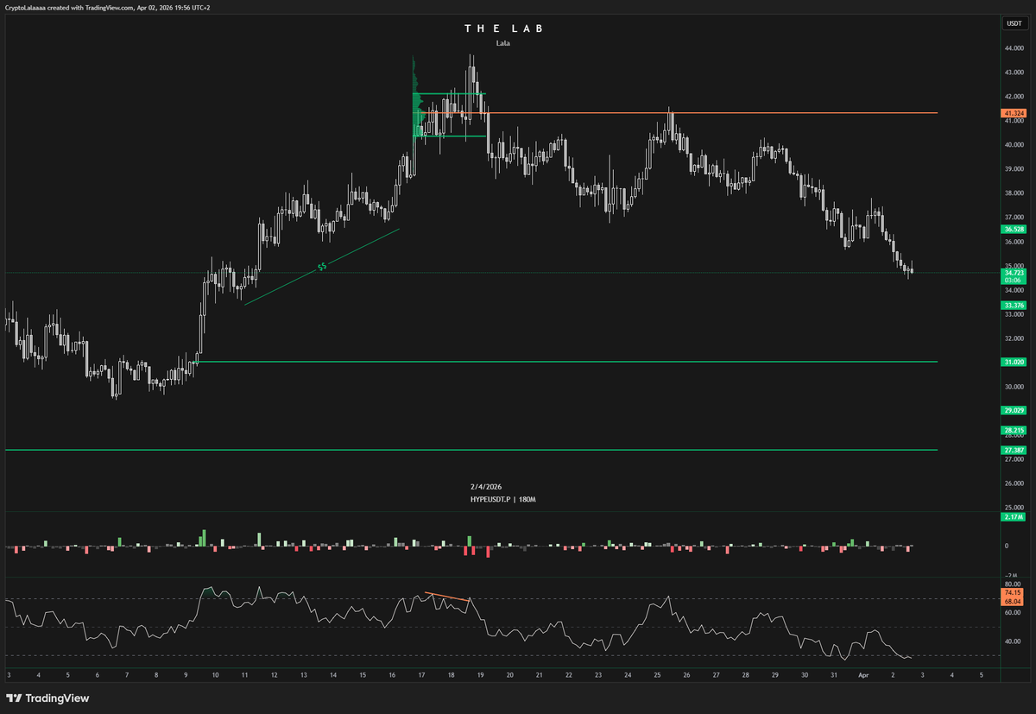Select the green horizontal line at 31.020
Image resolution: width=1036 pixels, height=714 pixels.
click(567, 362)
